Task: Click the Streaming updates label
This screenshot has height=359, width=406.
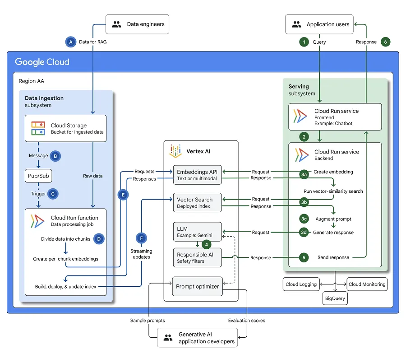Action: pyautogui.click(x=141, y=254)
